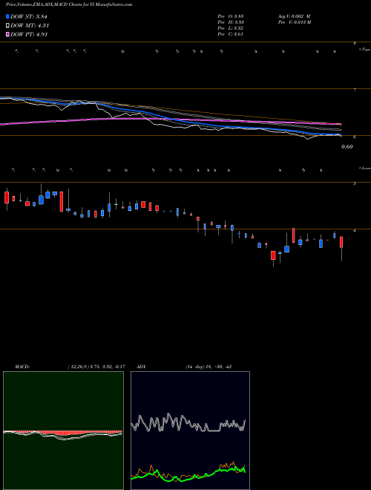Click the Pre L value

[x=231, y=28]
